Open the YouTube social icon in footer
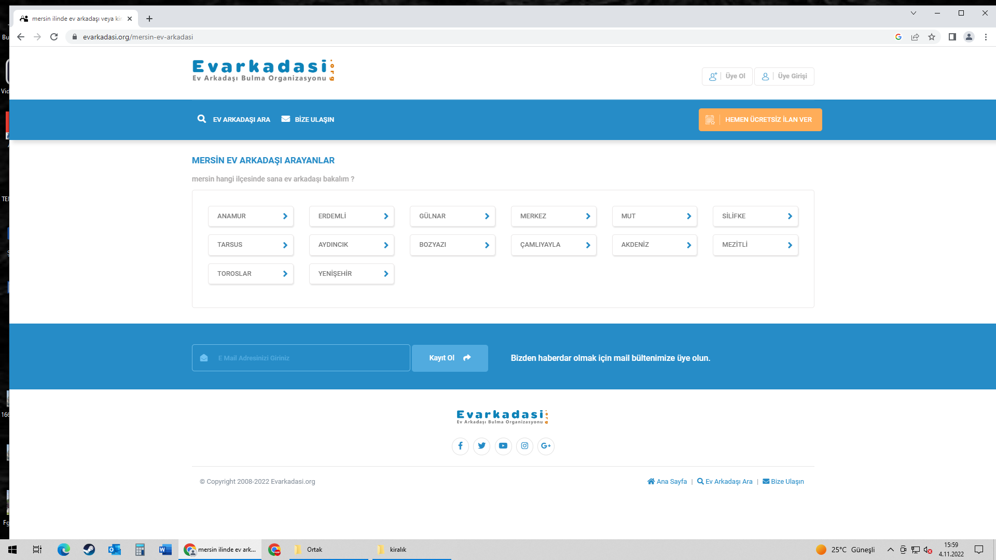The width and height of the screenshot is (996, 560). coord(503,446)
